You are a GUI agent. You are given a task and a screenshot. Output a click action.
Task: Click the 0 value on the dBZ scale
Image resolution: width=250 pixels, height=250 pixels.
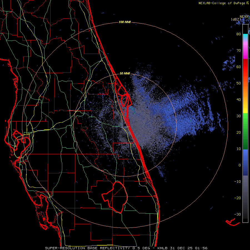pos(240,165)
